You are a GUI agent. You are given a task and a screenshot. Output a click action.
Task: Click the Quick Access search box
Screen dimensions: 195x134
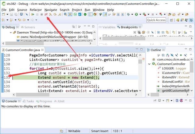click(156, 20)
